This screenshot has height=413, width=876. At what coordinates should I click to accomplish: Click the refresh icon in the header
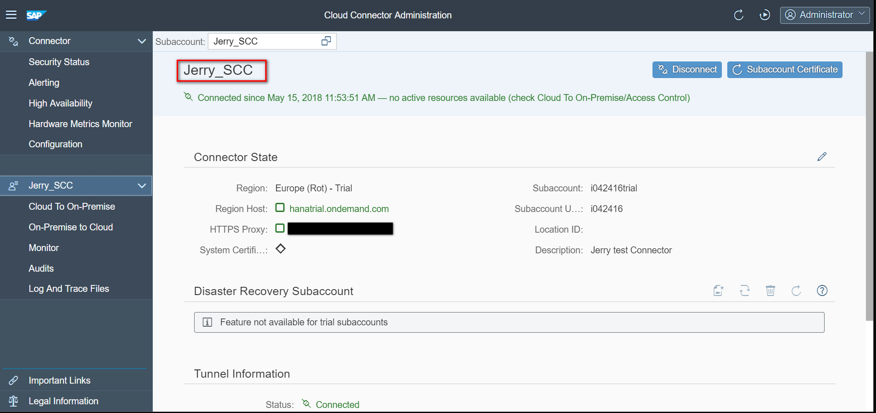point(738,15)
